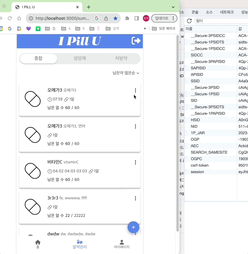Click the site info icon in address bar
Viewport: 248px width, 254px height.
tap(31, 18)
